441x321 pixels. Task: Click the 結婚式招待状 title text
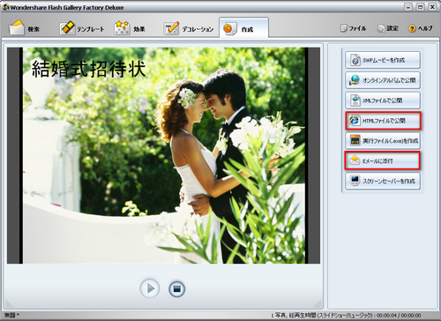coord(88,69)
